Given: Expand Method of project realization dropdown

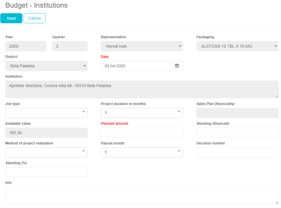Looking at the screenshot, I should point(46,152).
